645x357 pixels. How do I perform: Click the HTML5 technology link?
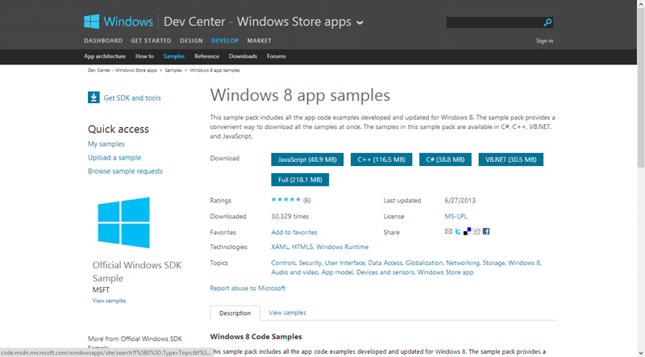[x=302, y=247]
